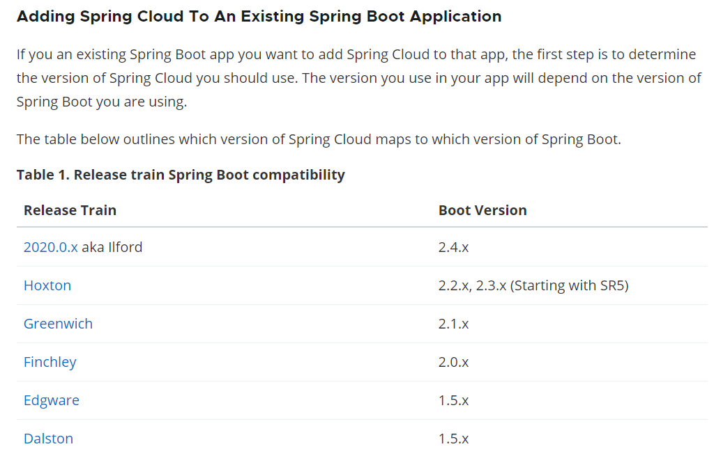Click 'Spring Boot you are using' sentence
714x465 pixels.
[x=102, y=102]
